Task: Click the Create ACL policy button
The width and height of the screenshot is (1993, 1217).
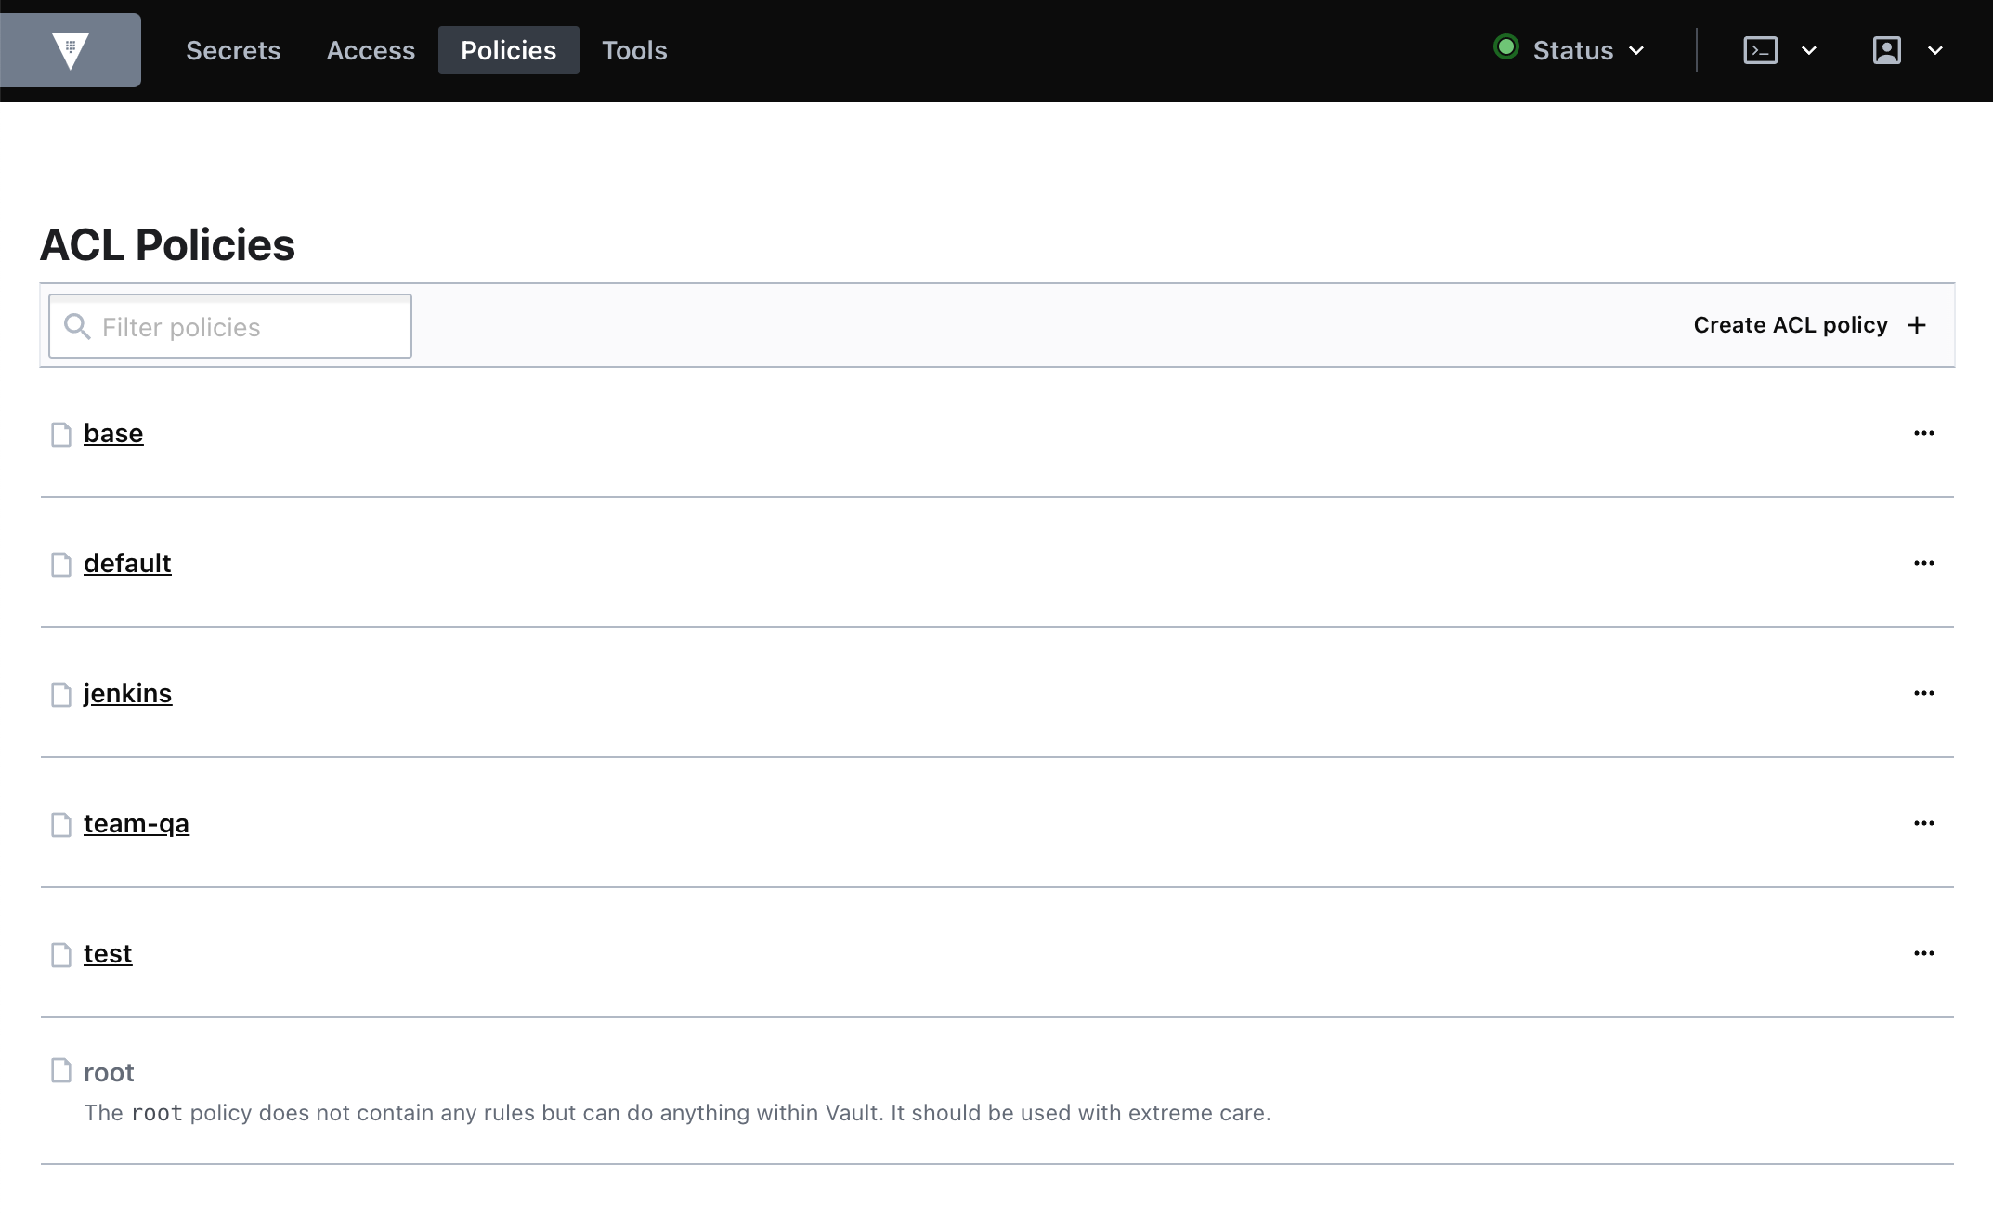Action: click(1810, 325)
